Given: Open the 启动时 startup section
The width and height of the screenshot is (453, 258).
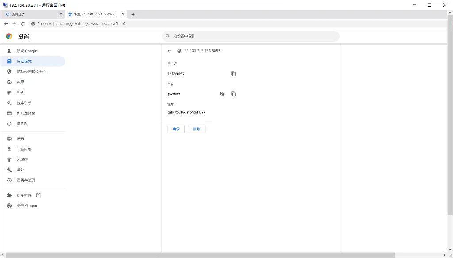Looking at the screenshot, I should tap(22, 124).
